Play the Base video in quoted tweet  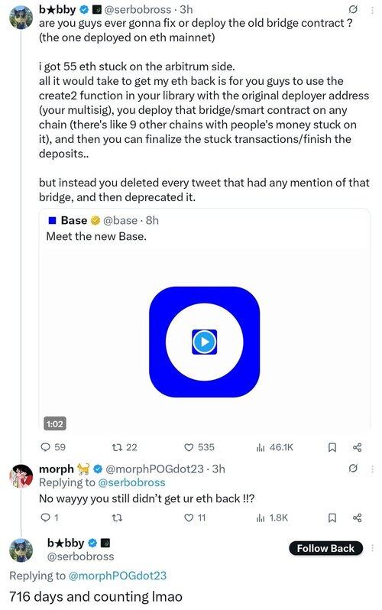pos(204,342)
